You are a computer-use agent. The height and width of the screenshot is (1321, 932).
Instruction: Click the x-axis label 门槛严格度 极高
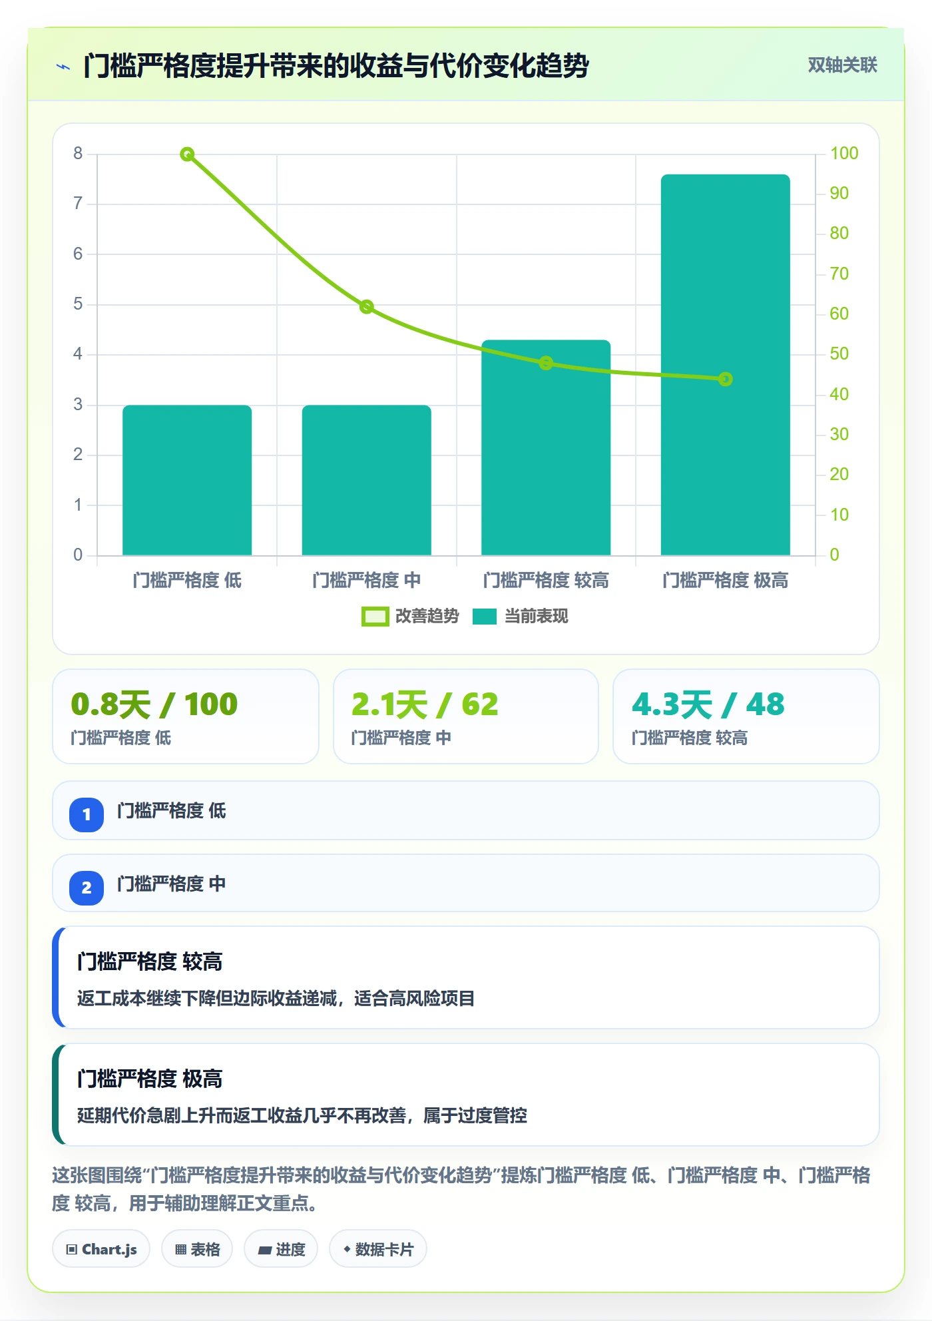[x=726, y=581]
